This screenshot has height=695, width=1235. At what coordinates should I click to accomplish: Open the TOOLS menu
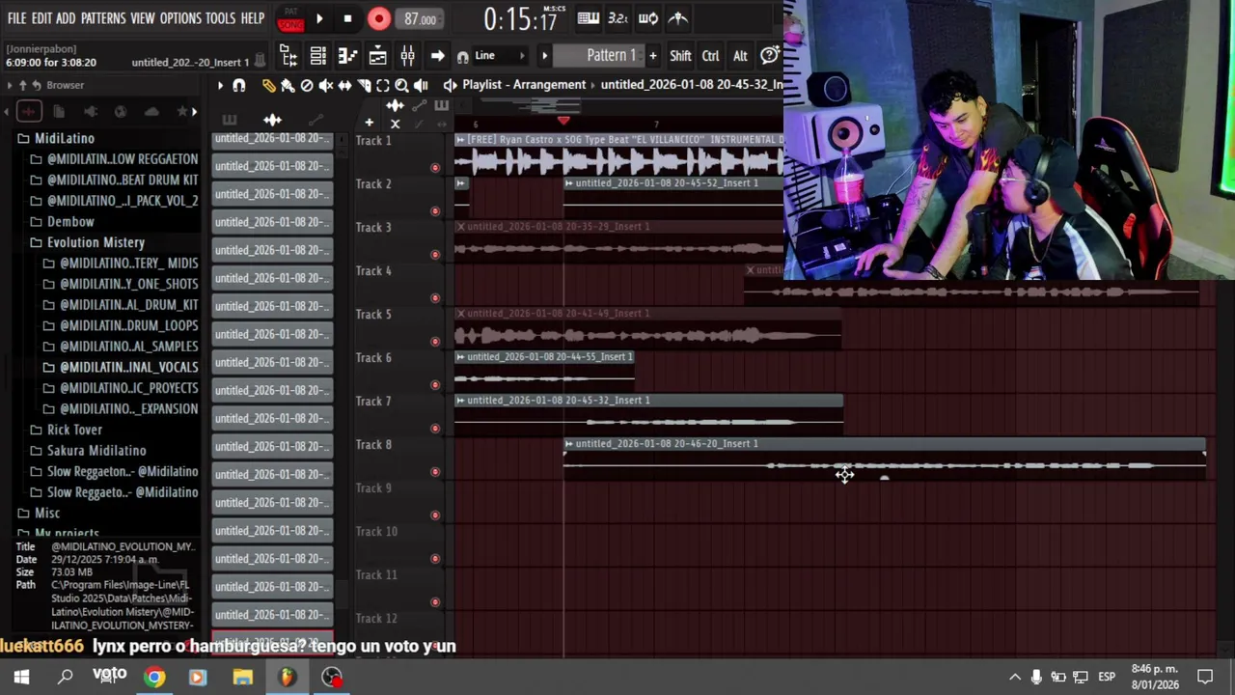220,18
